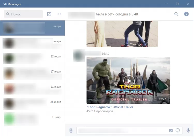The height and width of the screenshot is (137, 194).
Task: Open the conversation dated 26 июня
Action: point(32,104)
